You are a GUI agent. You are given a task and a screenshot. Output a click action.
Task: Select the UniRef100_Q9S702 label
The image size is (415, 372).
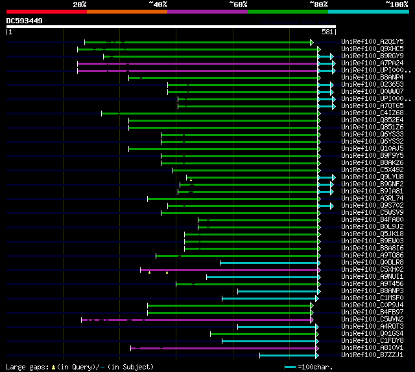coord(372,206)
